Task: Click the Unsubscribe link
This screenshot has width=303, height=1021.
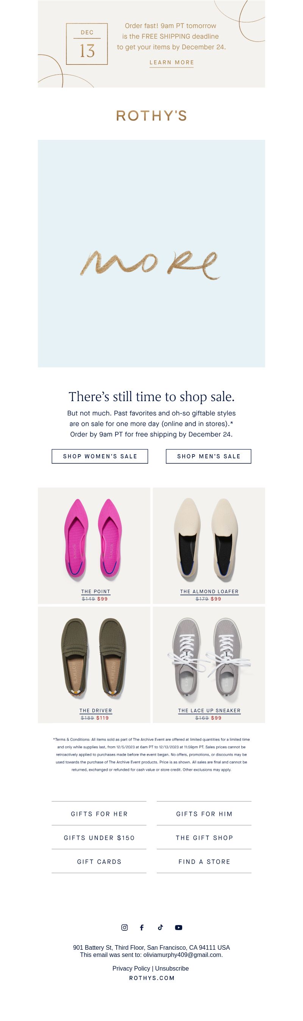Action: (172, 968)
